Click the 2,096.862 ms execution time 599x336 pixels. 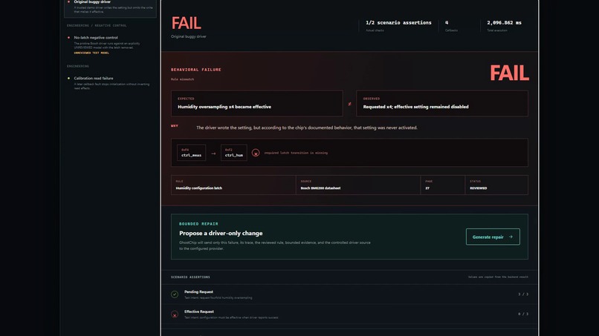[504, 23]
